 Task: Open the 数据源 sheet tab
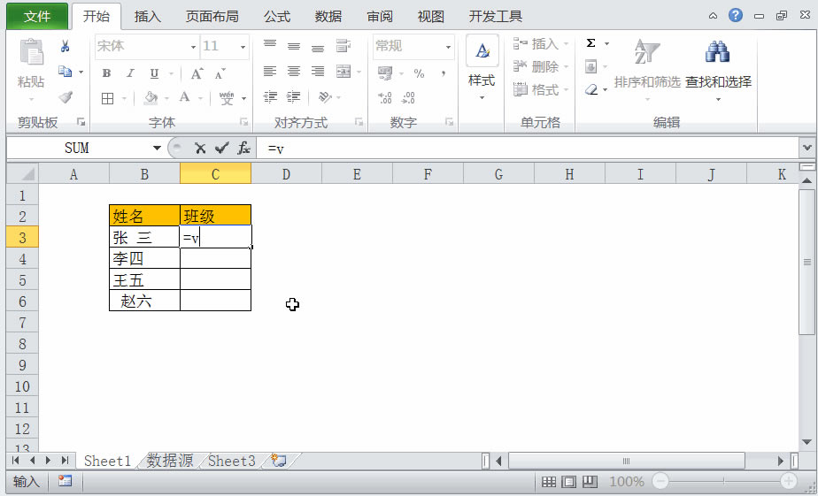tap(170, 461)
